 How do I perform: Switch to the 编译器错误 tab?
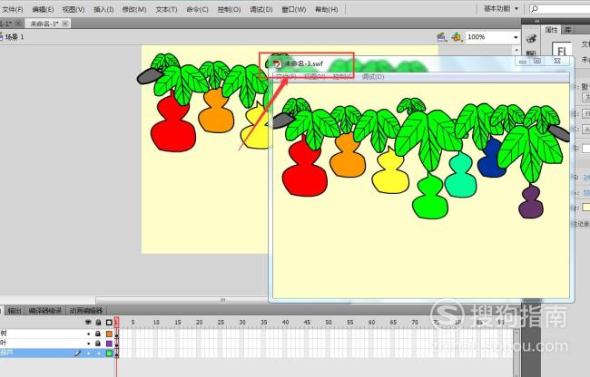point(45,311)
